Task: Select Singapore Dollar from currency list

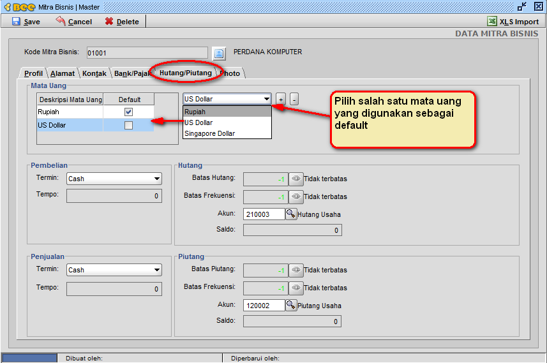Action: coord(209,133)
